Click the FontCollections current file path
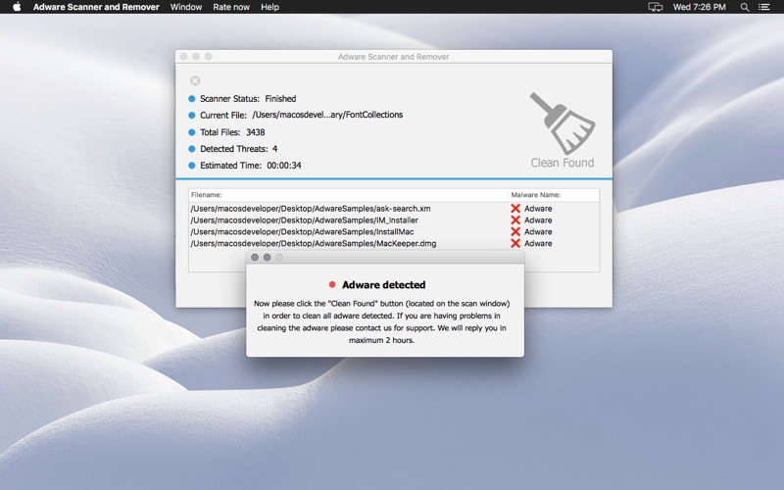This screenshot has height=490, width=784. click(327, 115)
